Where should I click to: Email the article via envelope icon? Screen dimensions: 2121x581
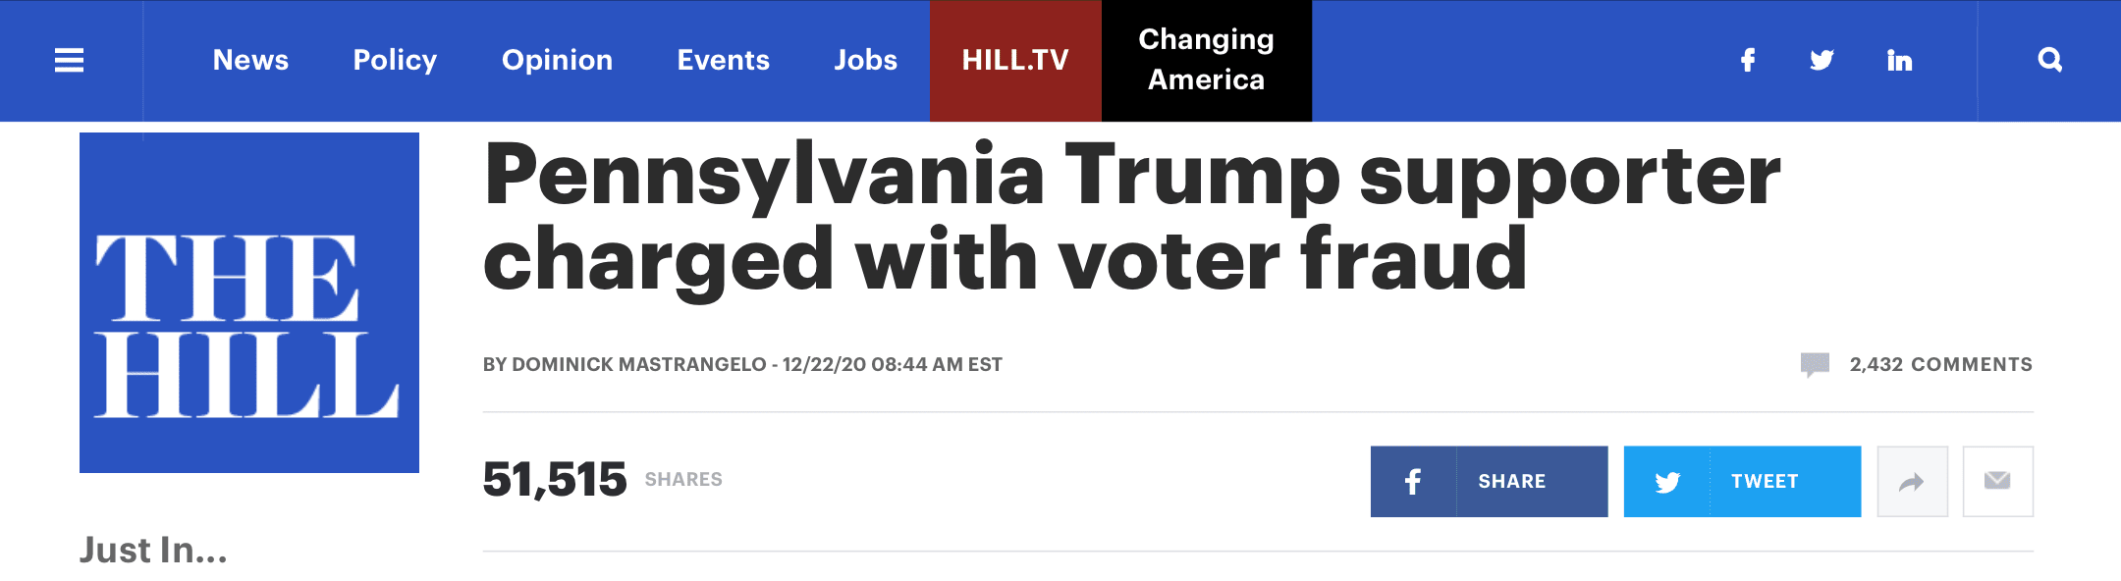[1997, 482]
